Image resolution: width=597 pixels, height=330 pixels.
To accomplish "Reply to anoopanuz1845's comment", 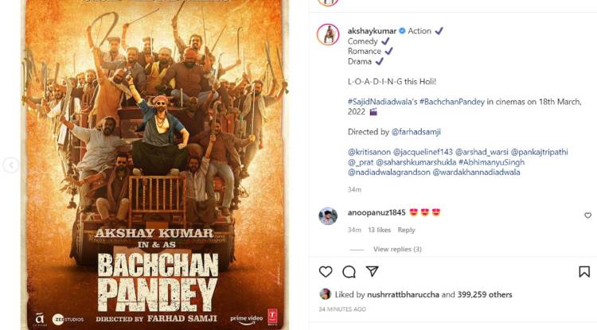I will (406, 230).
